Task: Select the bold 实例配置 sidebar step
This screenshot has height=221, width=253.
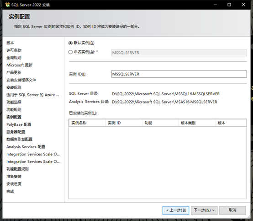Action: click(x=14, y=117)
